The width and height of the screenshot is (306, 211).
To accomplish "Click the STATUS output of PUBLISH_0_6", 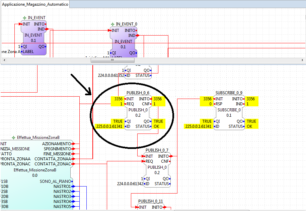I will [x=143, y=126].
